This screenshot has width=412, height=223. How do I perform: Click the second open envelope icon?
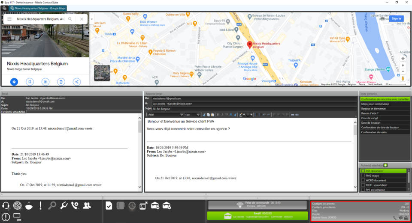click(167, 206)
